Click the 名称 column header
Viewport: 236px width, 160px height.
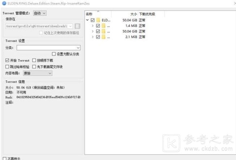point(89,14)
